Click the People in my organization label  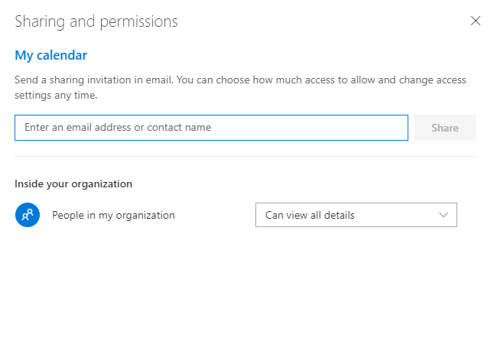coord(113,216)
